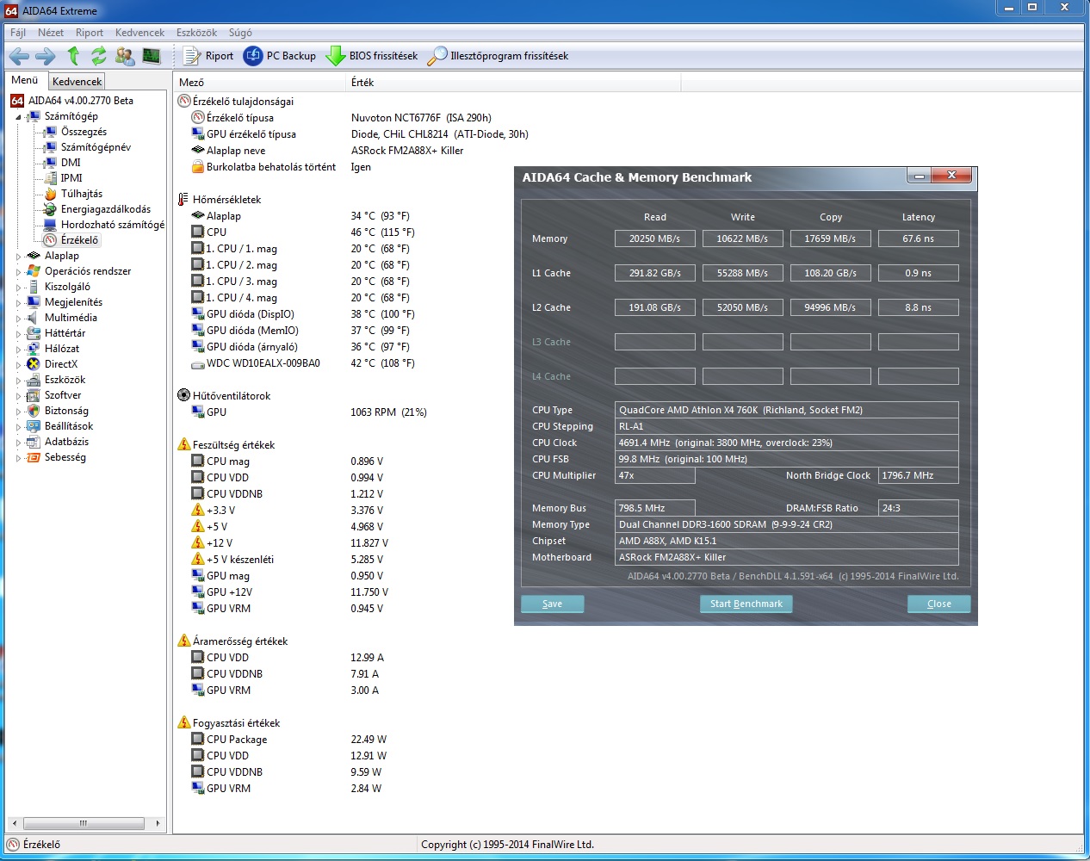Click the green up arrow icon

click(73, 56)
